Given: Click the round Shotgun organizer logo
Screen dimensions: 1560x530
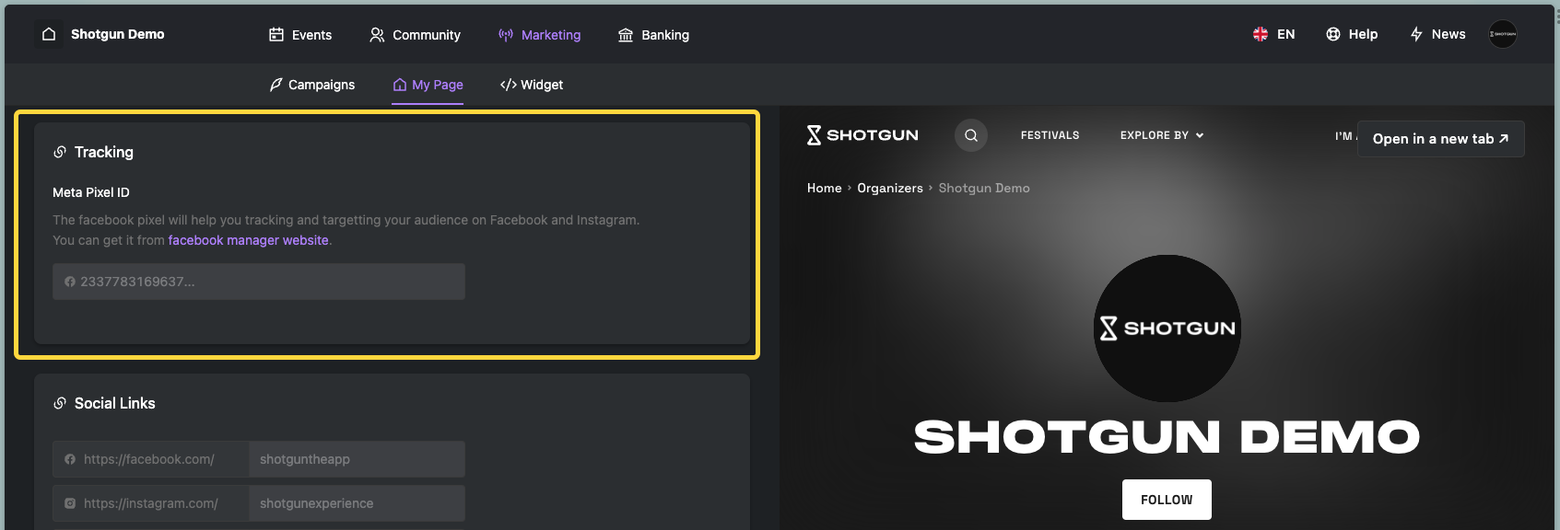Looking at the screenshot, I should [x=1167, y=328].
